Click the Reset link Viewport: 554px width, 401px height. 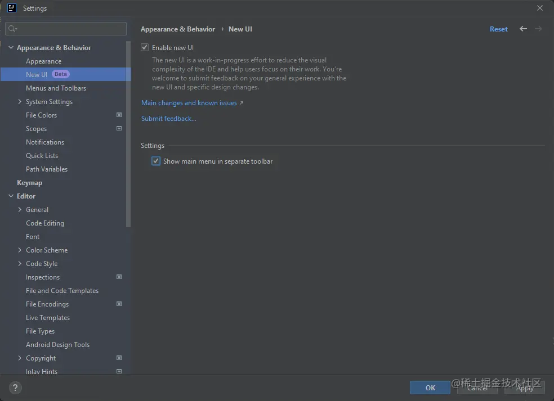[498, 29]
